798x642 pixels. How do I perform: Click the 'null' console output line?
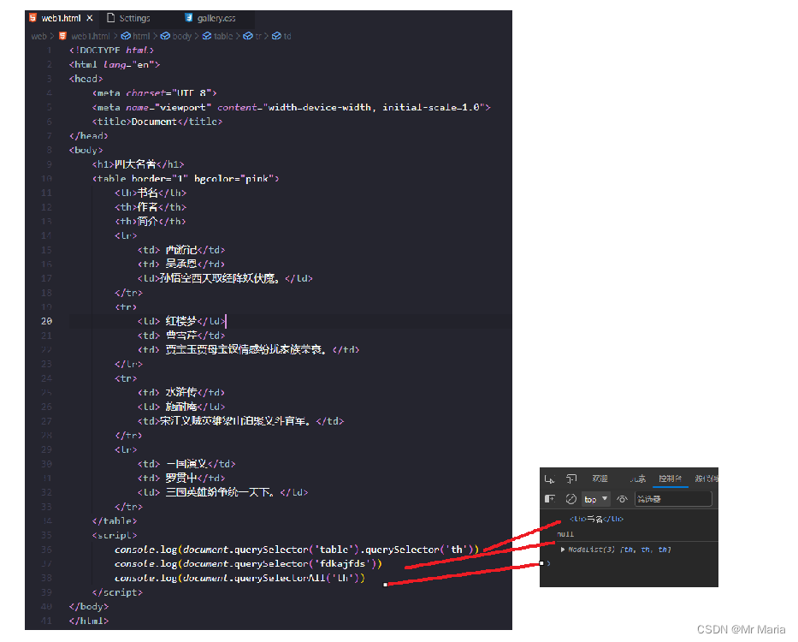565,534
